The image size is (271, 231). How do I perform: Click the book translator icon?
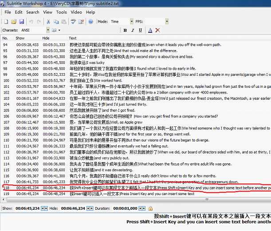[54, 30]
